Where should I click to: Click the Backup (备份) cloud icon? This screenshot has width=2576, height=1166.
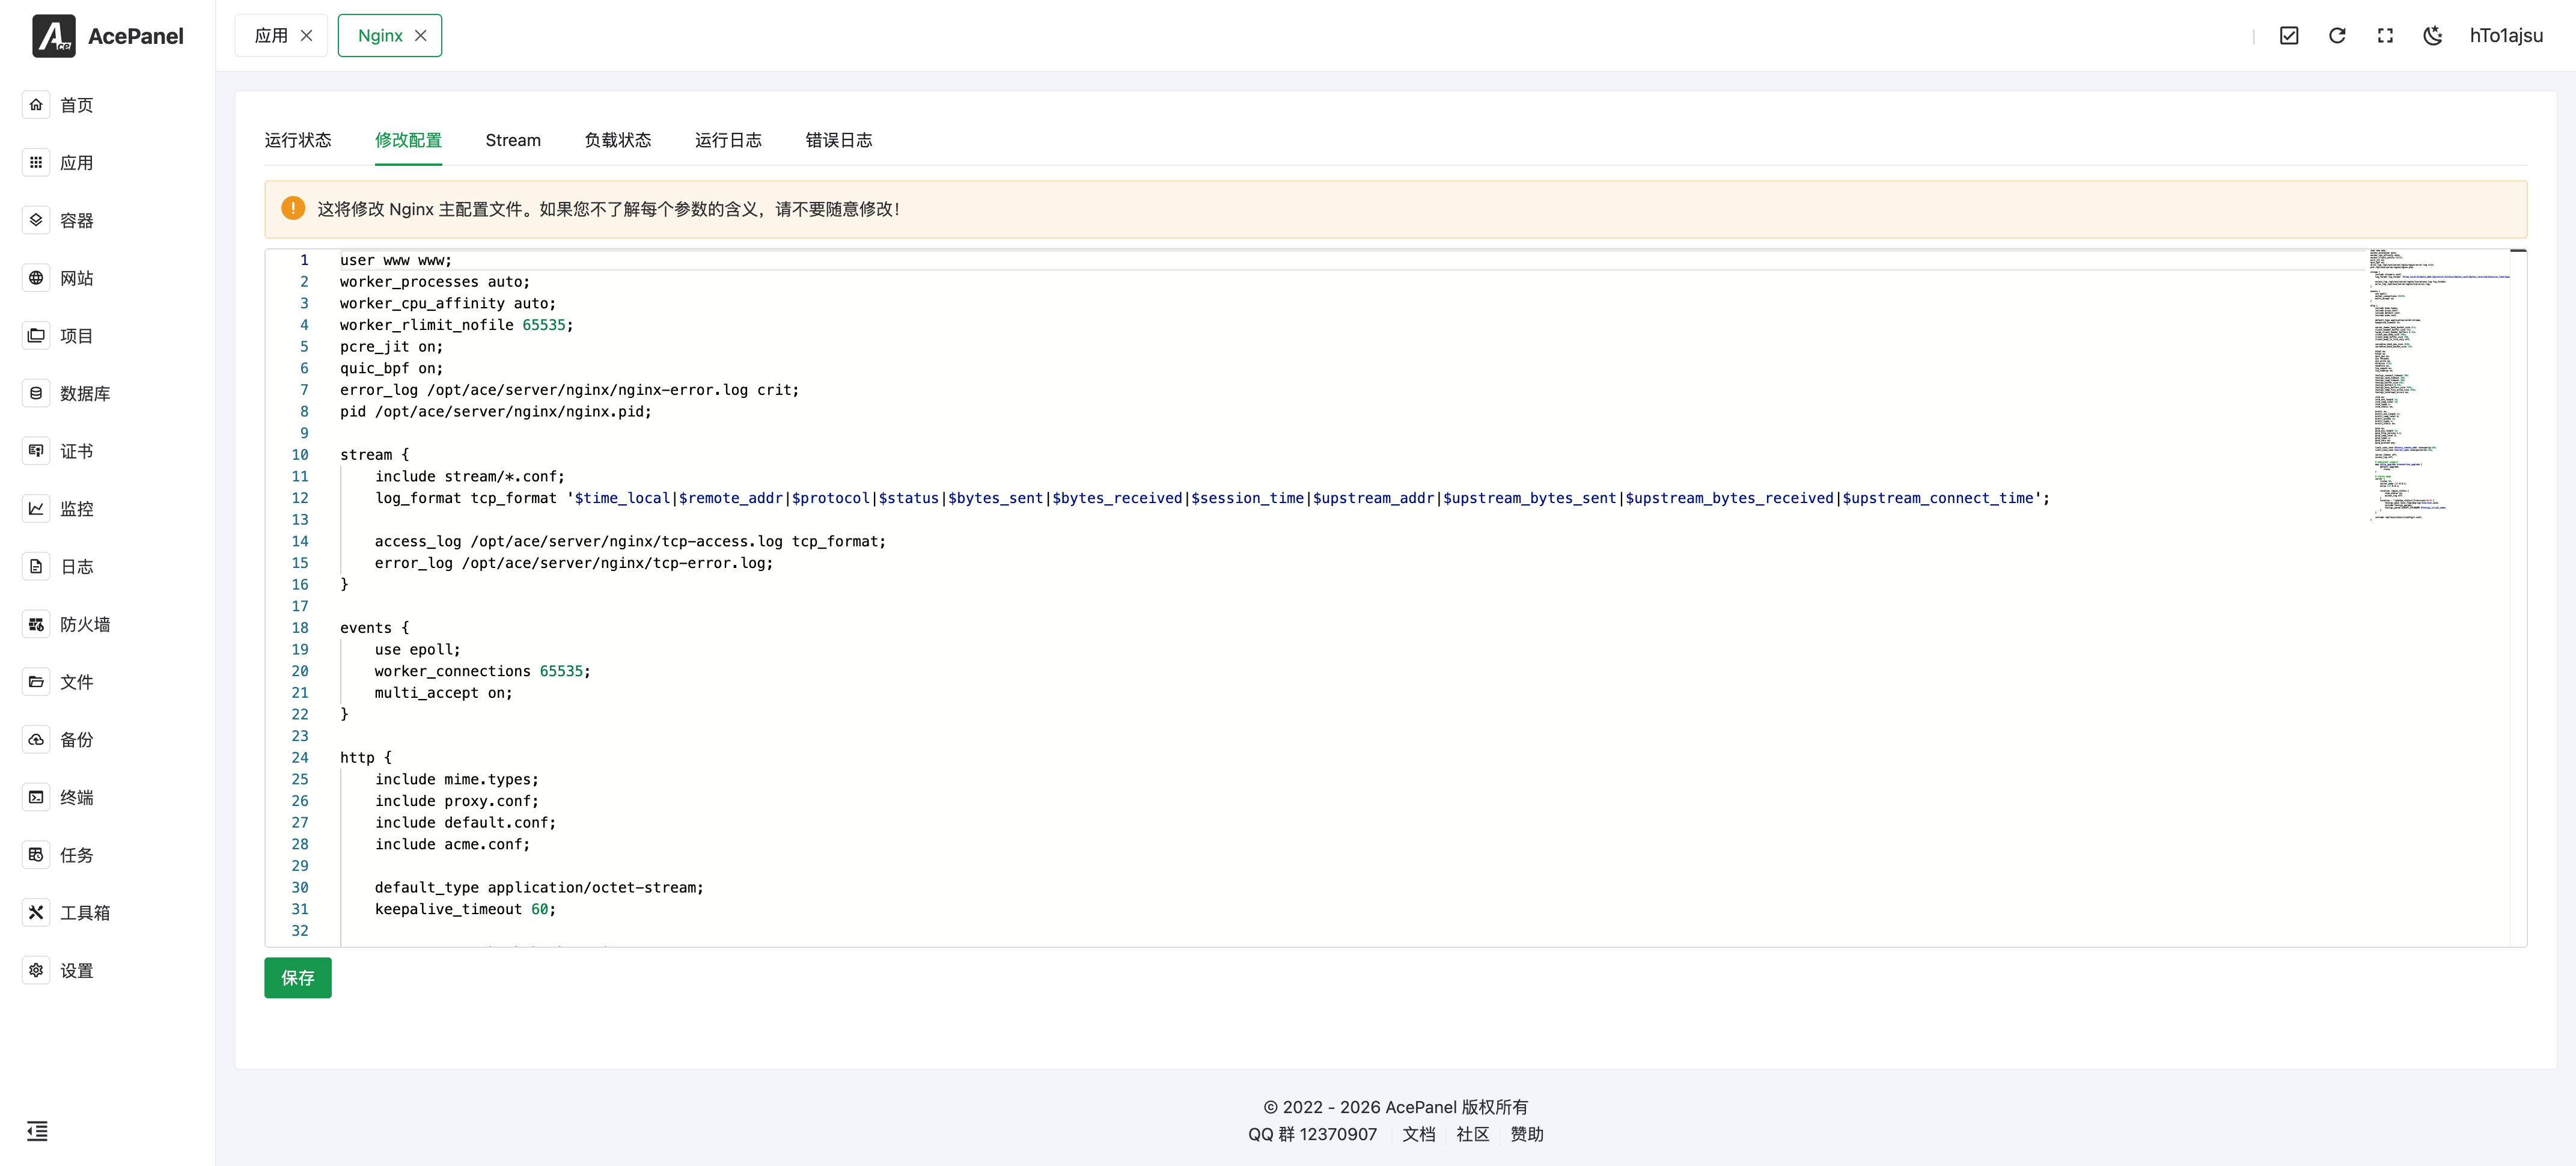36,739
